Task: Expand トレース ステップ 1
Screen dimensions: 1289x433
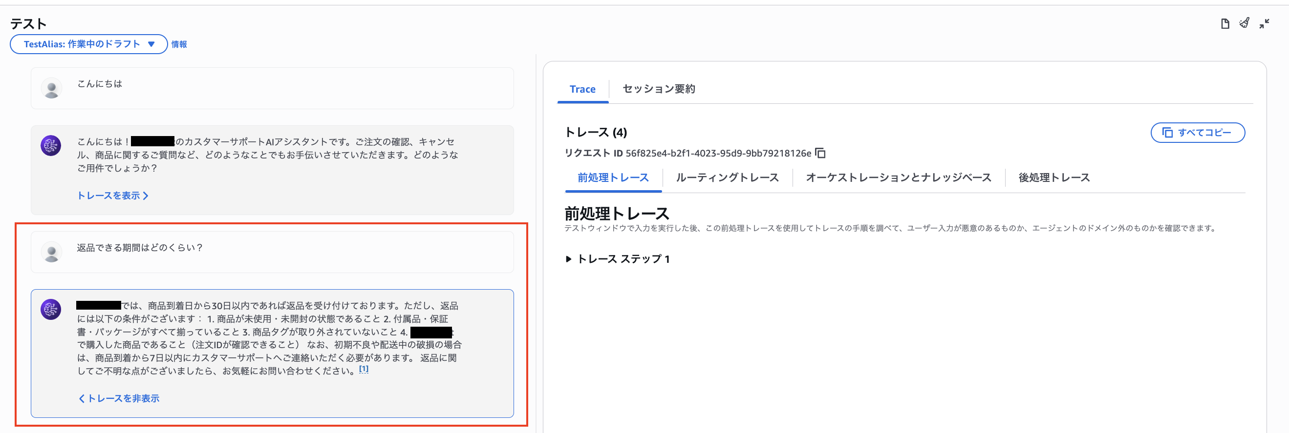Action: 618,259
